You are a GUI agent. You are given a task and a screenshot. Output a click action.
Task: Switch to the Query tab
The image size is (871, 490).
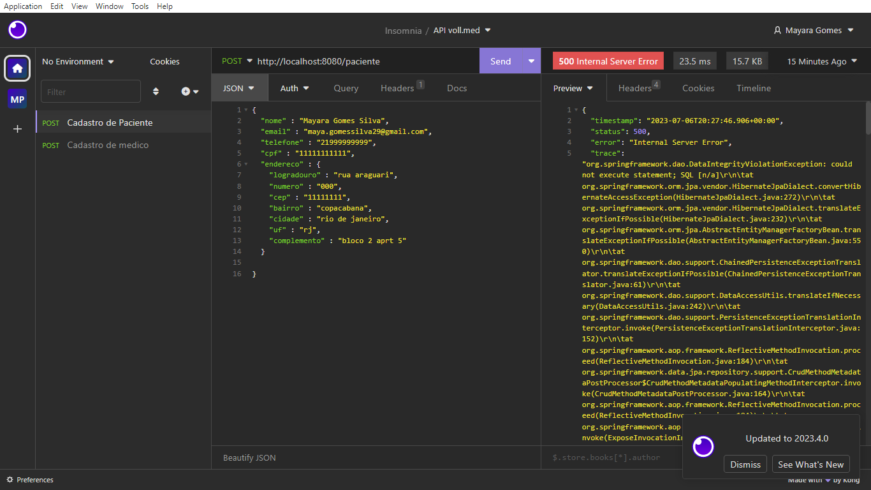[346, 88]
